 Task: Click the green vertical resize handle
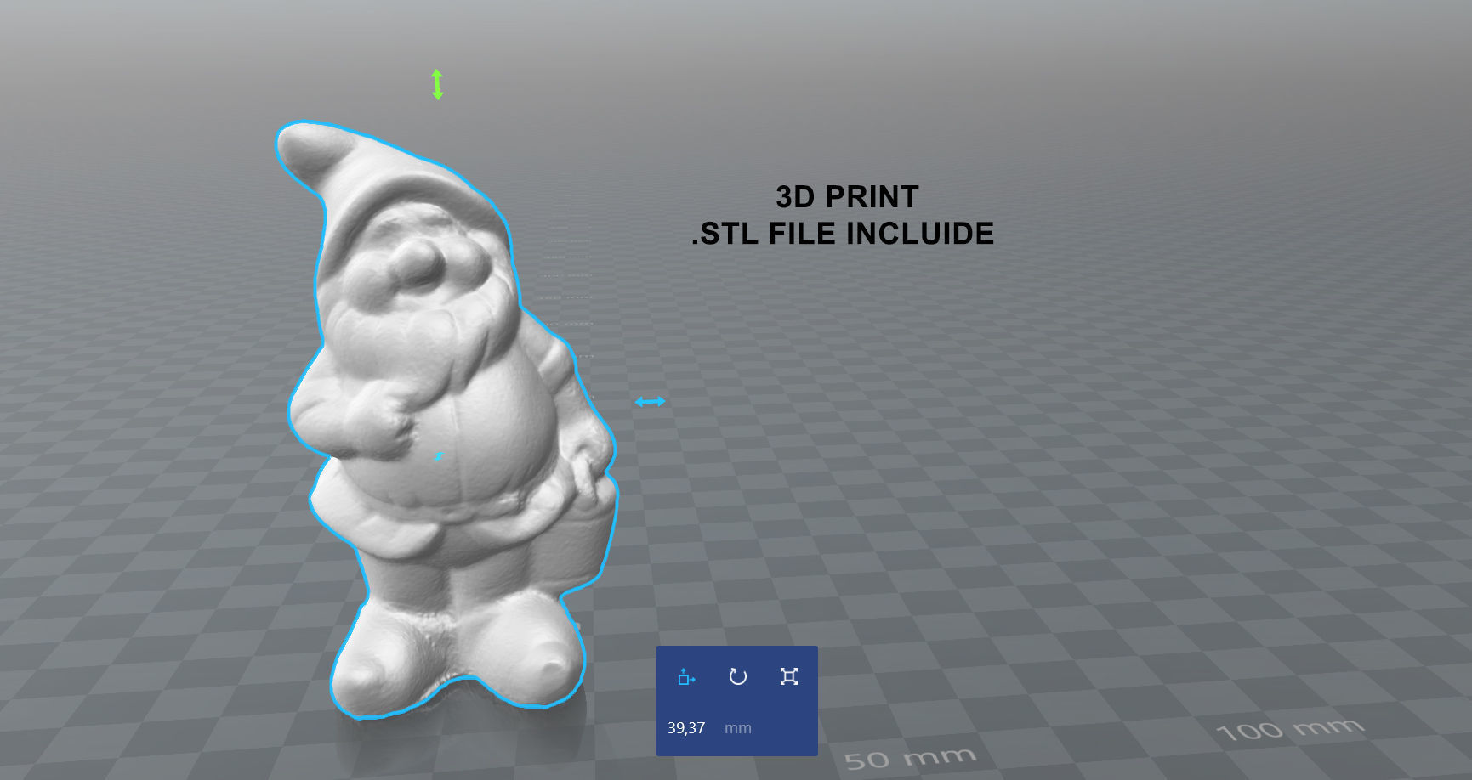(437, 84)
